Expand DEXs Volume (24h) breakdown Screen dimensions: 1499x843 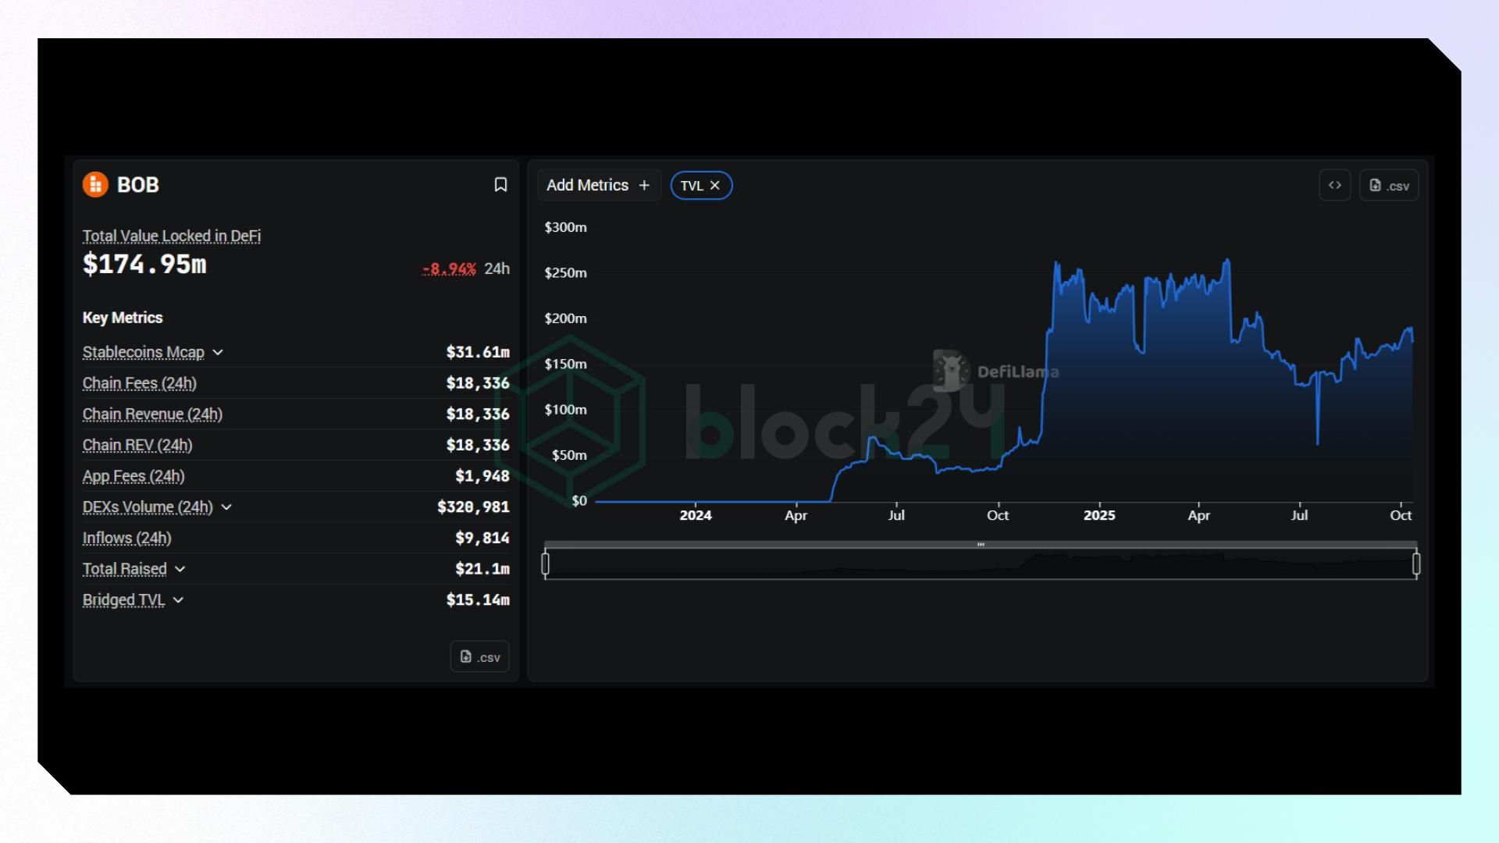click(226, 507)
